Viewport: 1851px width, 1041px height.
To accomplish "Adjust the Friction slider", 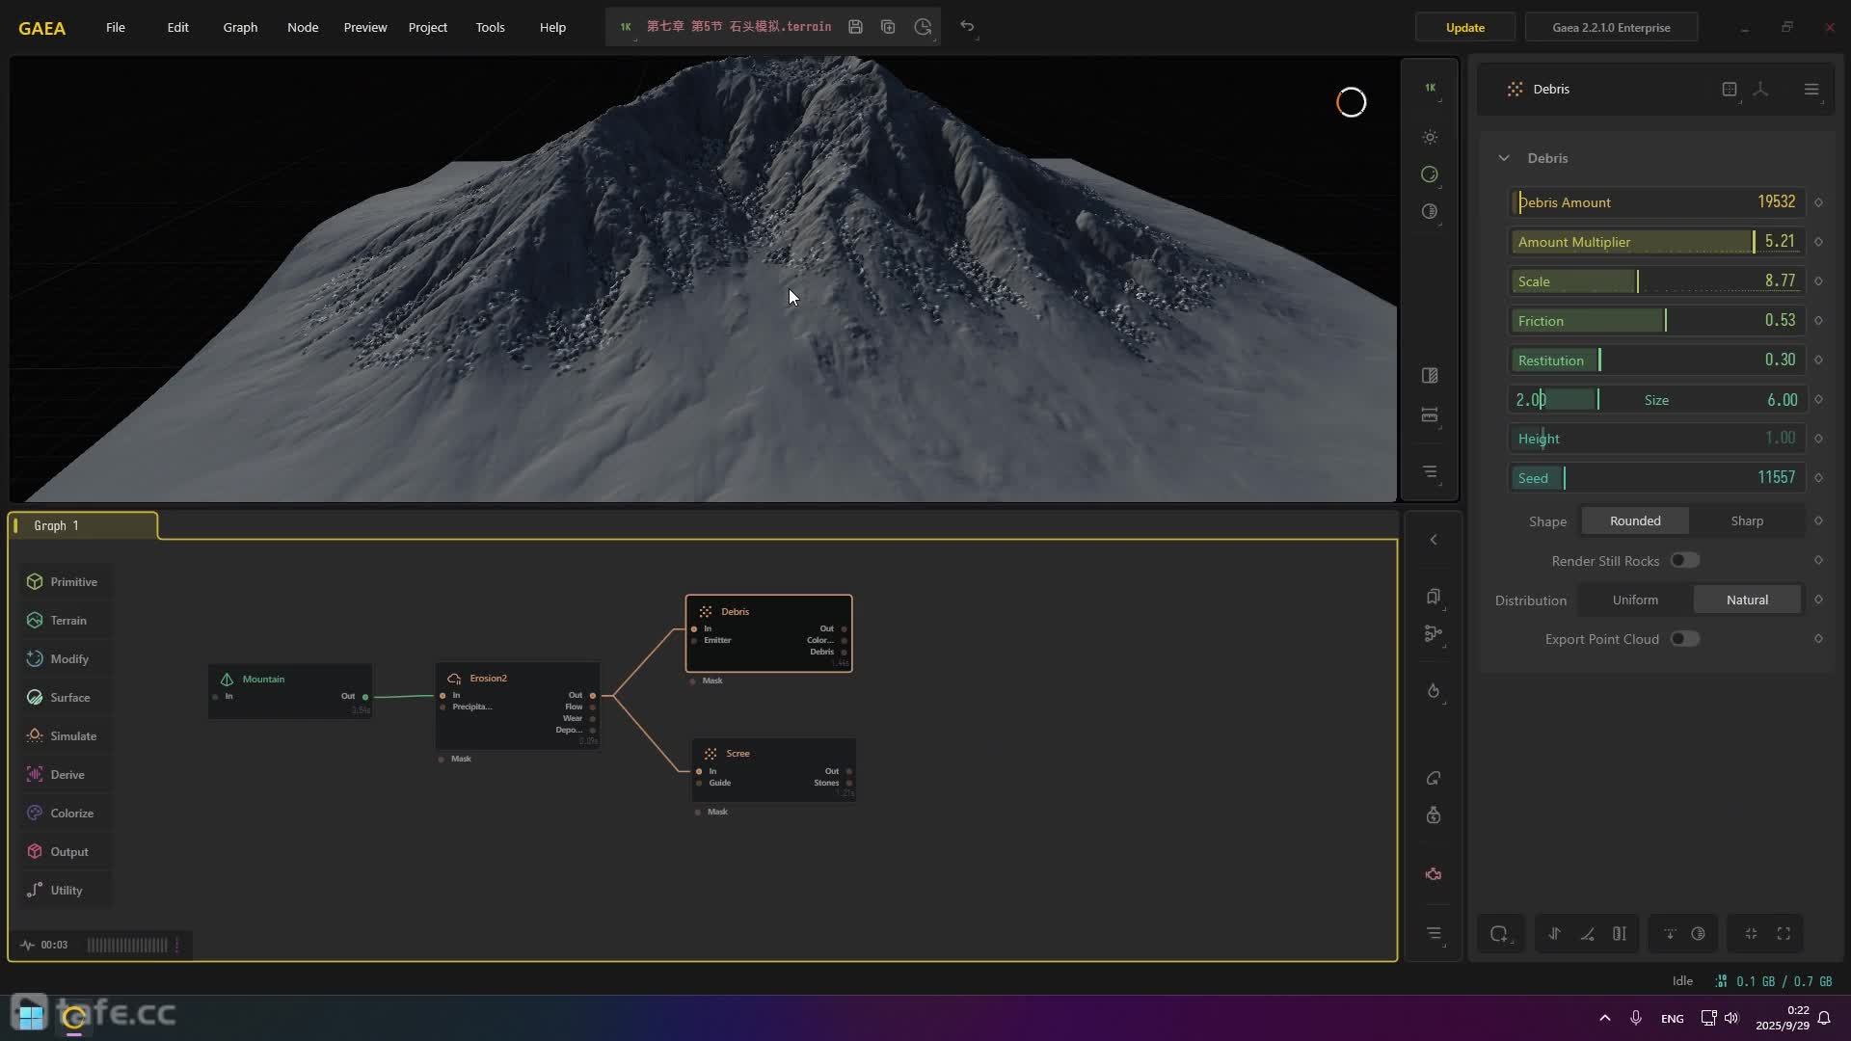I will (x=1665, y=321).
